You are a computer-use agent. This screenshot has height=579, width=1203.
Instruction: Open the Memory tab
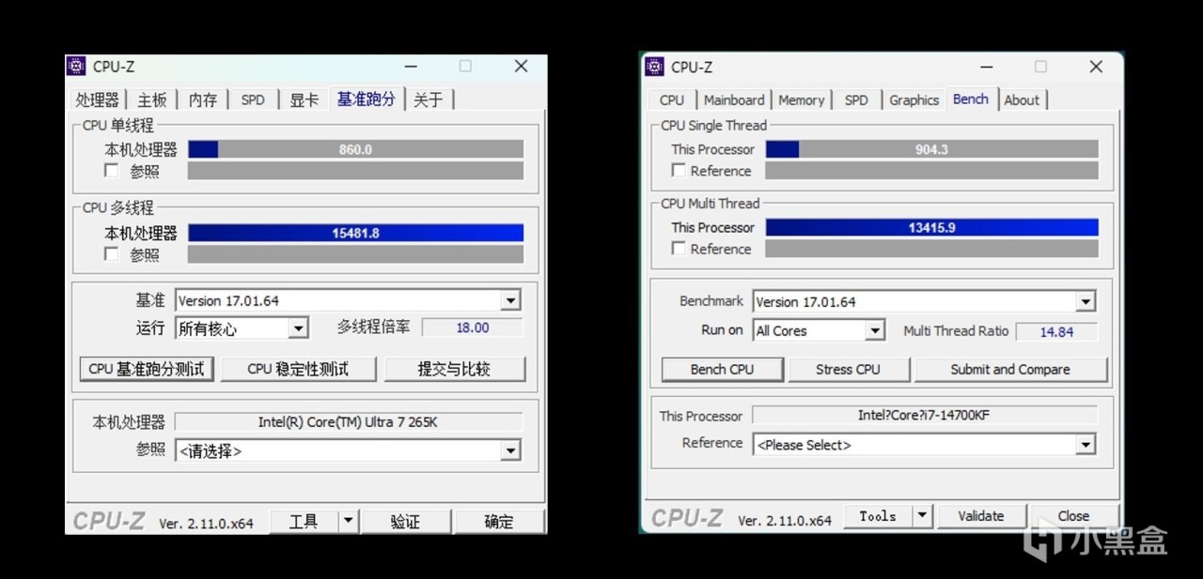[802, 100]
